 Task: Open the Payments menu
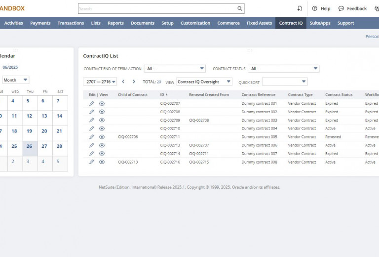pyautogui.click(x=40, y=23)
